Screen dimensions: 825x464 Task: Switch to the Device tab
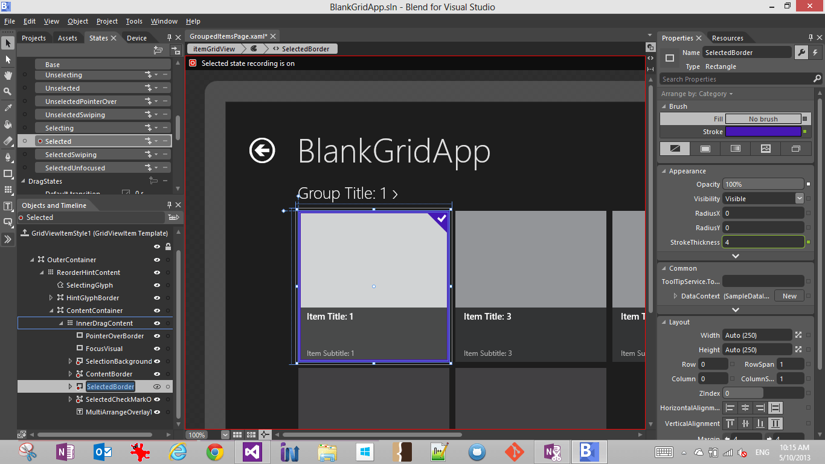pos(136,38)
